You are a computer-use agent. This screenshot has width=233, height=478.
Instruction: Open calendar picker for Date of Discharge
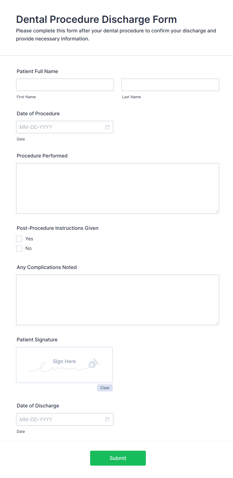coord(107,419)
